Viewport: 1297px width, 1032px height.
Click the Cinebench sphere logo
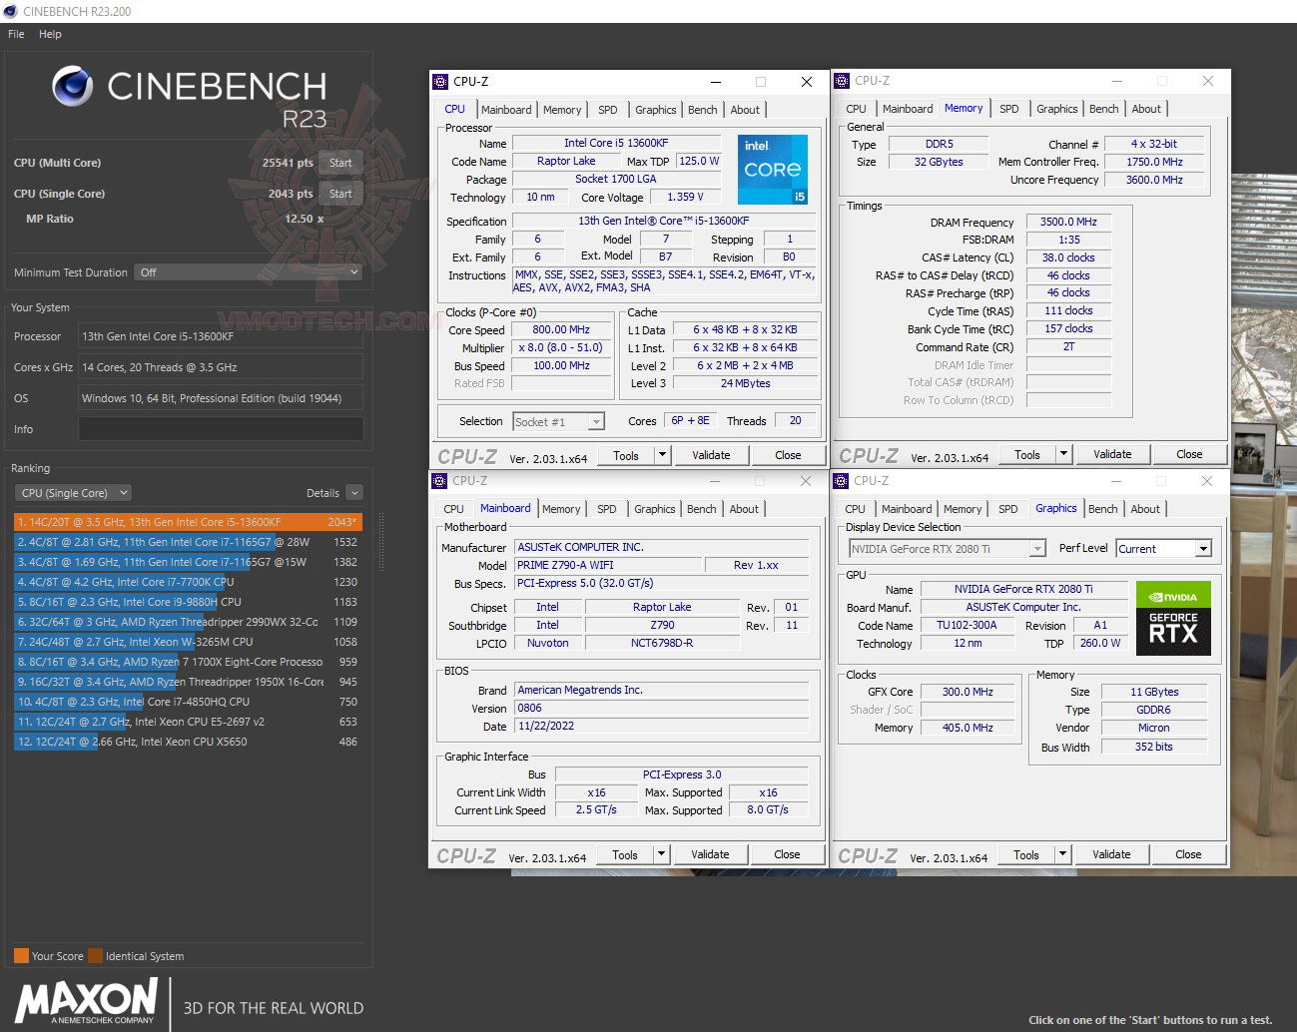click(73, 87)
